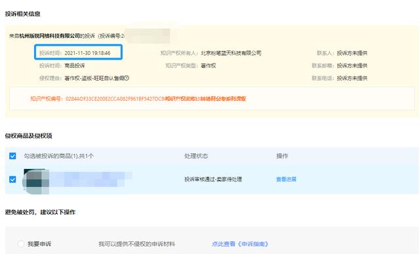This screenshot has height=254, width=420.
Task: Click the 商品投诉 complaint type value
Action: [x=74, y=65]
